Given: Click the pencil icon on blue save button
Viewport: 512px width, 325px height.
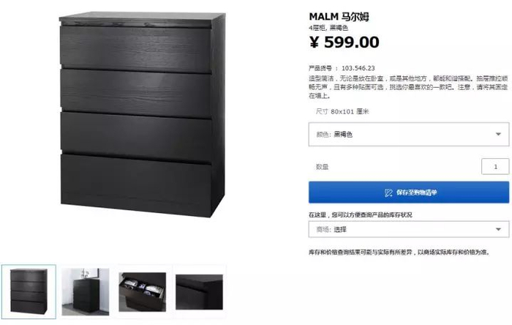Looking at the screenshot, I should pos(388,193).
